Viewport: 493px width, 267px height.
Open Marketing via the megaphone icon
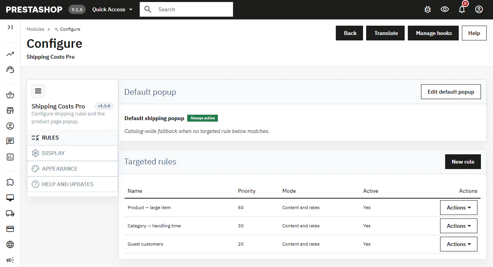10,260
